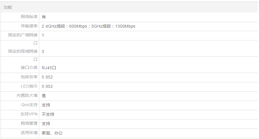Select the 固定的广域网接口 label
Viewport: 259px width, 139px height.
click(23, 35)
